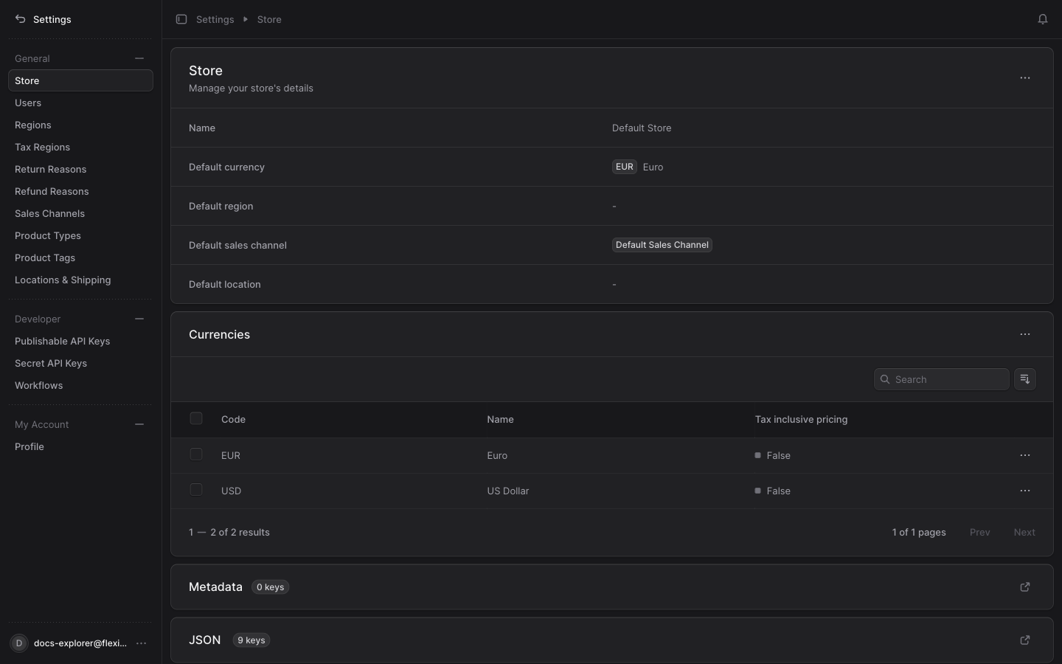Click the Settings breadcrumb link
The height and width of the screenshot is (664, 1062).
click(215, 19)
